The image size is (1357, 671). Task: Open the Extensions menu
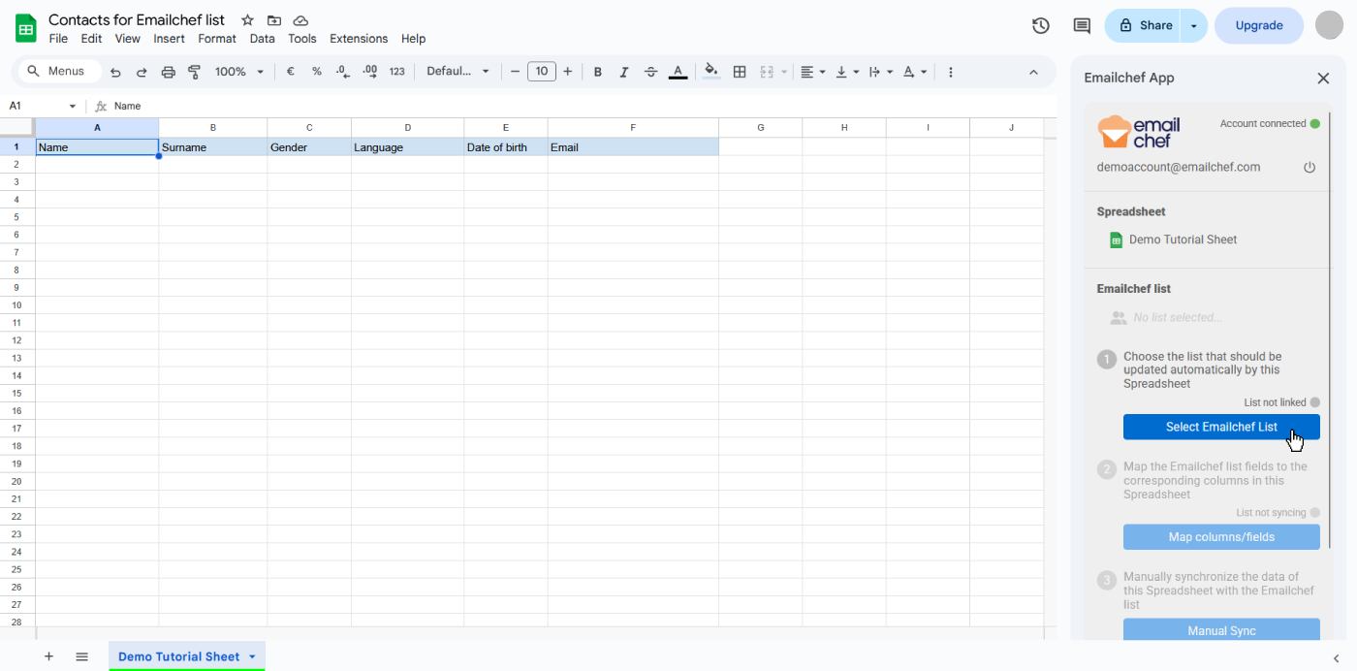tap(358, 39)
